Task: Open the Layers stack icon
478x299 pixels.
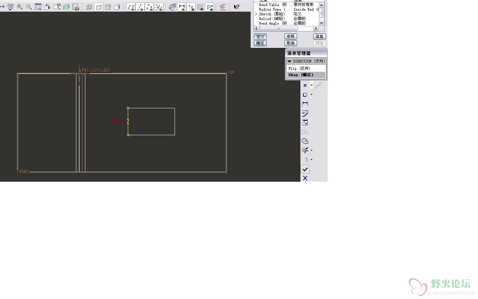Action: pos(66,7)
